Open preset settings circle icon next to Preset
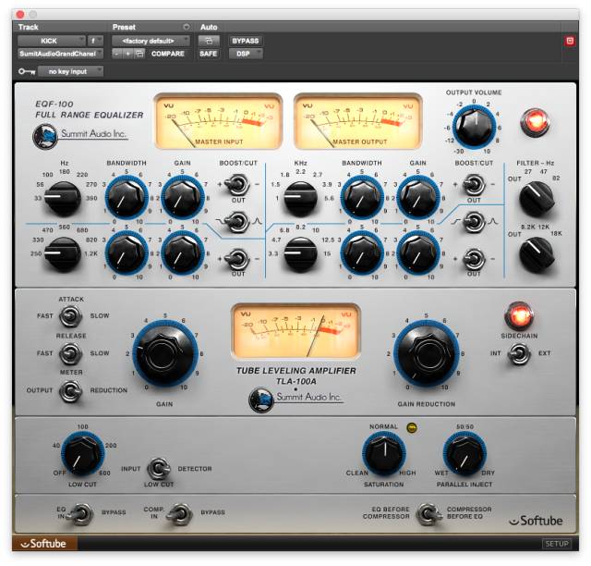The image size is (591, 566). (187, 27)
